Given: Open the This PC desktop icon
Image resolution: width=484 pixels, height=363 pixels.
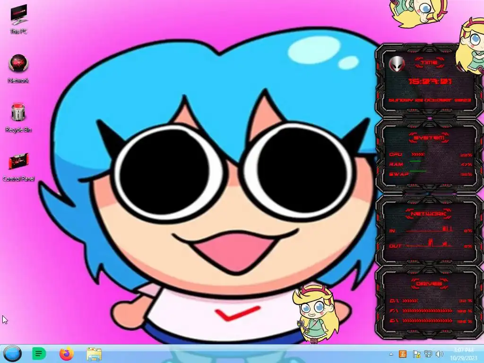Looking at the screenshot, I should 18,19.
